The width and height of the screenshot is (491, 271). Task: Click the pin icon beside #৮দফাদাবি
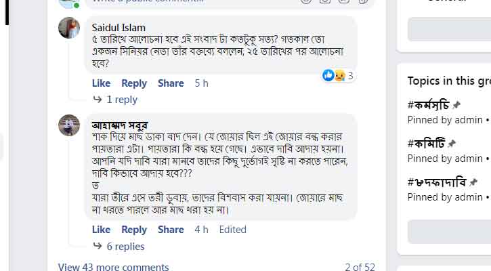473,183
